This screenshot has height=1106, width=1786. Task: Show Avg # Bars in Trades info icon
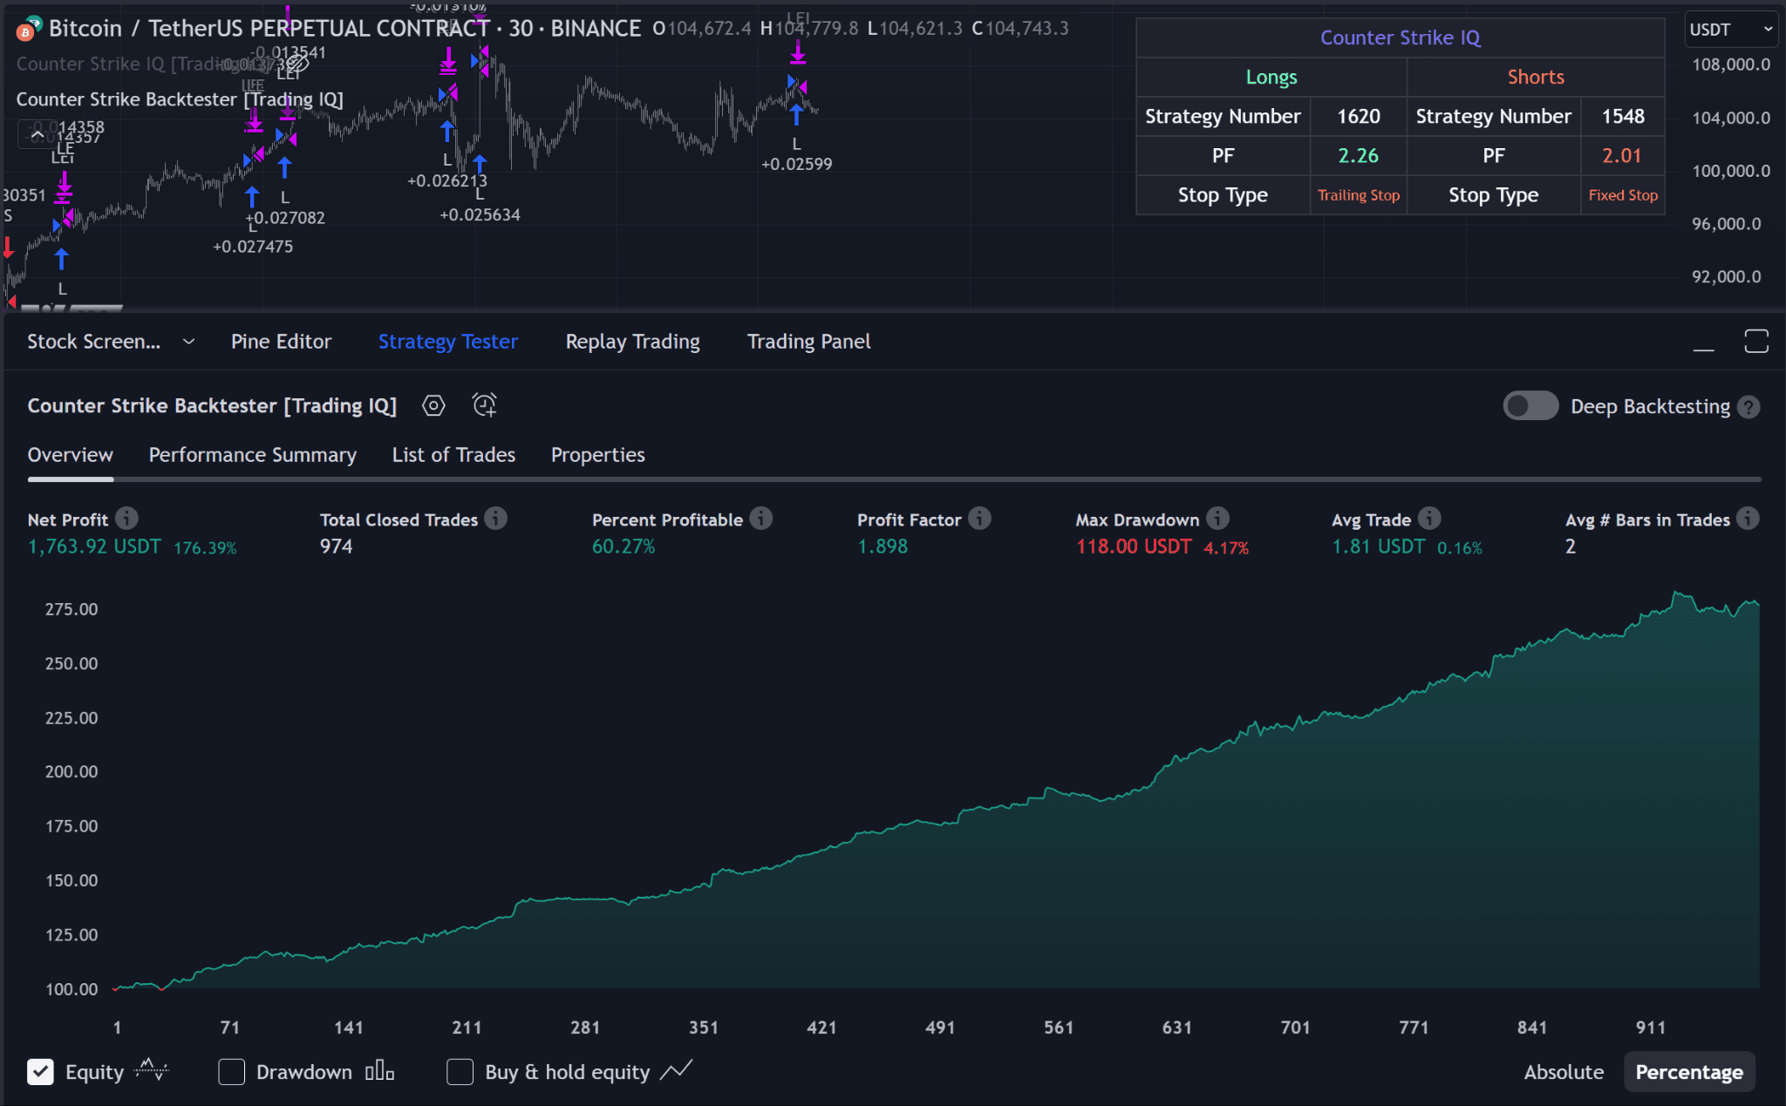(x=1748, y=519)
